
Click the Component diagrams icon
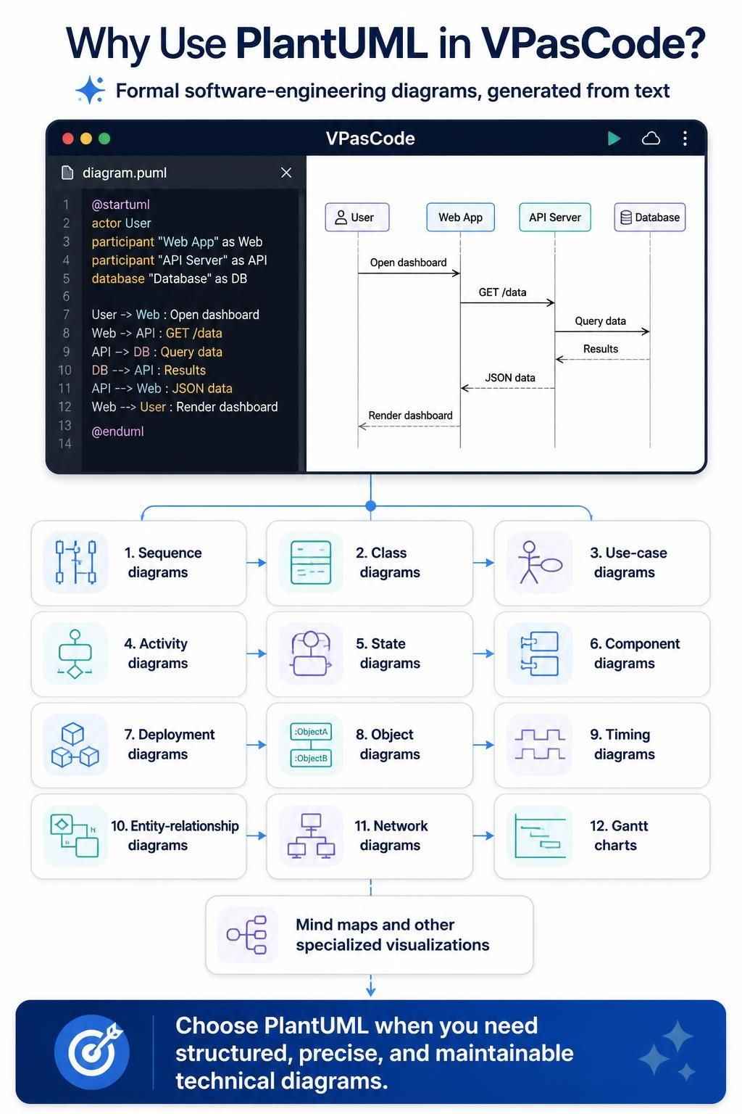tap(540, 653)
